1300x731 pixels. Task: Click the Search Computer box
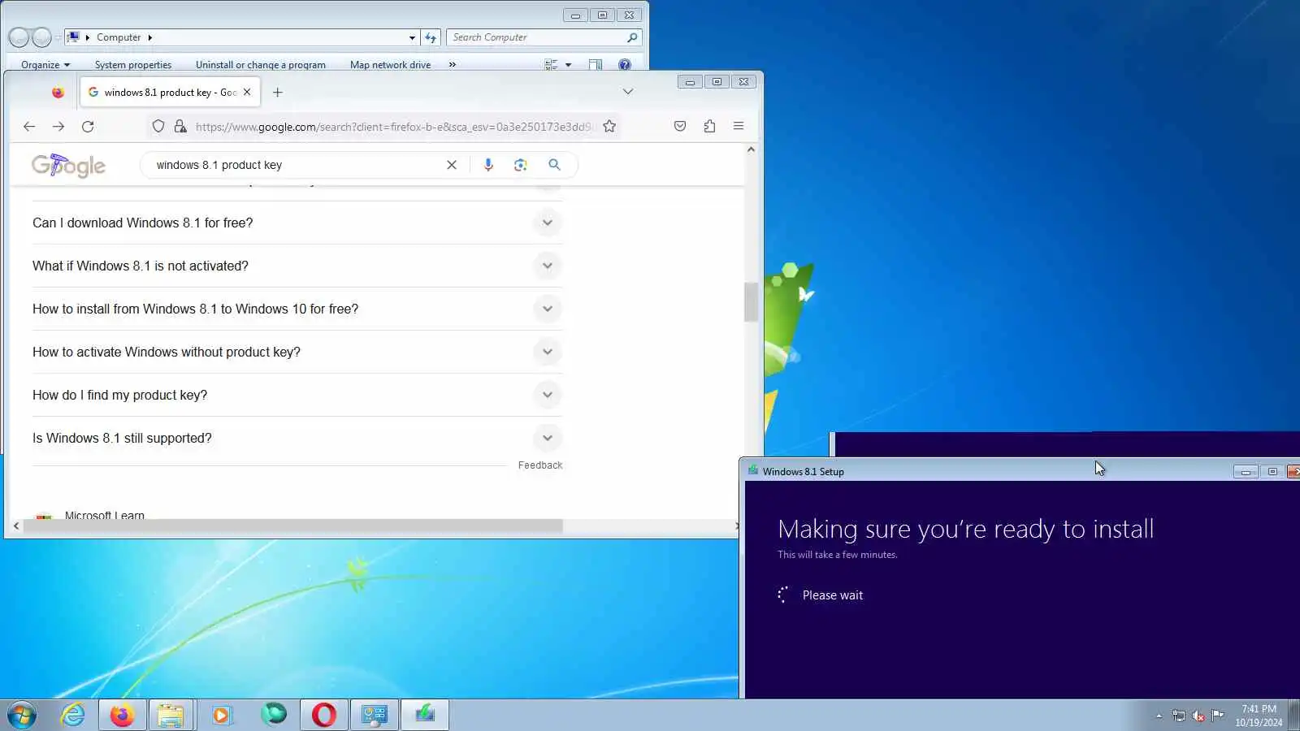[x=544, y=37]
